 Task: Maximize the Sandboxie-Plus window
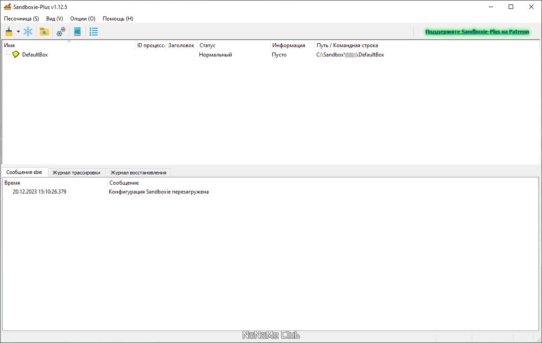click(511, 7)
